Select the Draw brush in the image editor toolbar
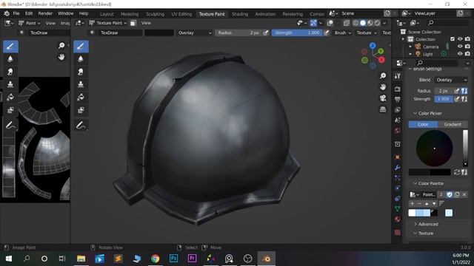This screenshot has height=266, width=474. coord(10,47)
